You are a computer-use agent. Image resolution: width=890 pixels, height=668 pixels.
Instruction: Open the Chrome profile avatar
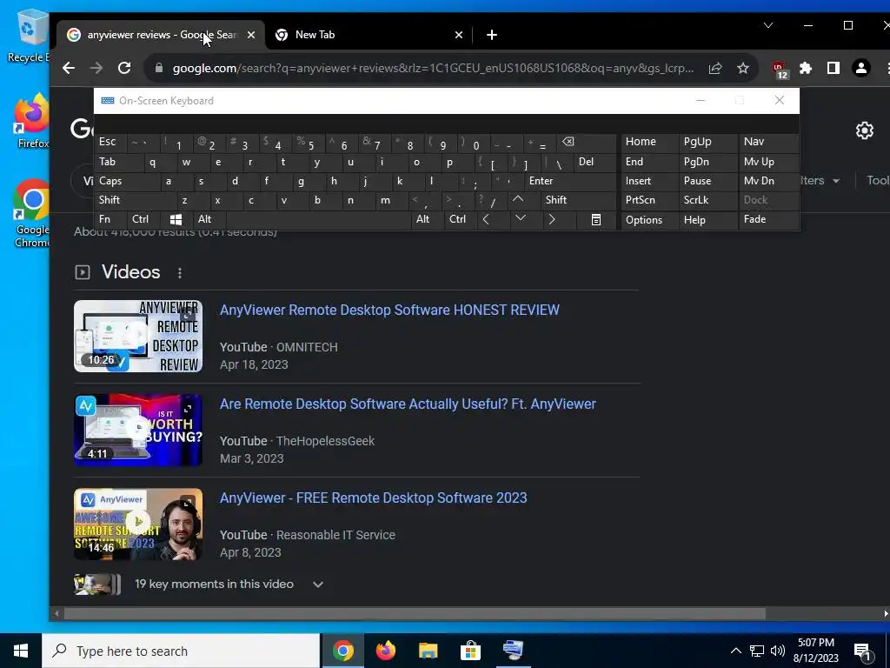(x=861, y=68)
